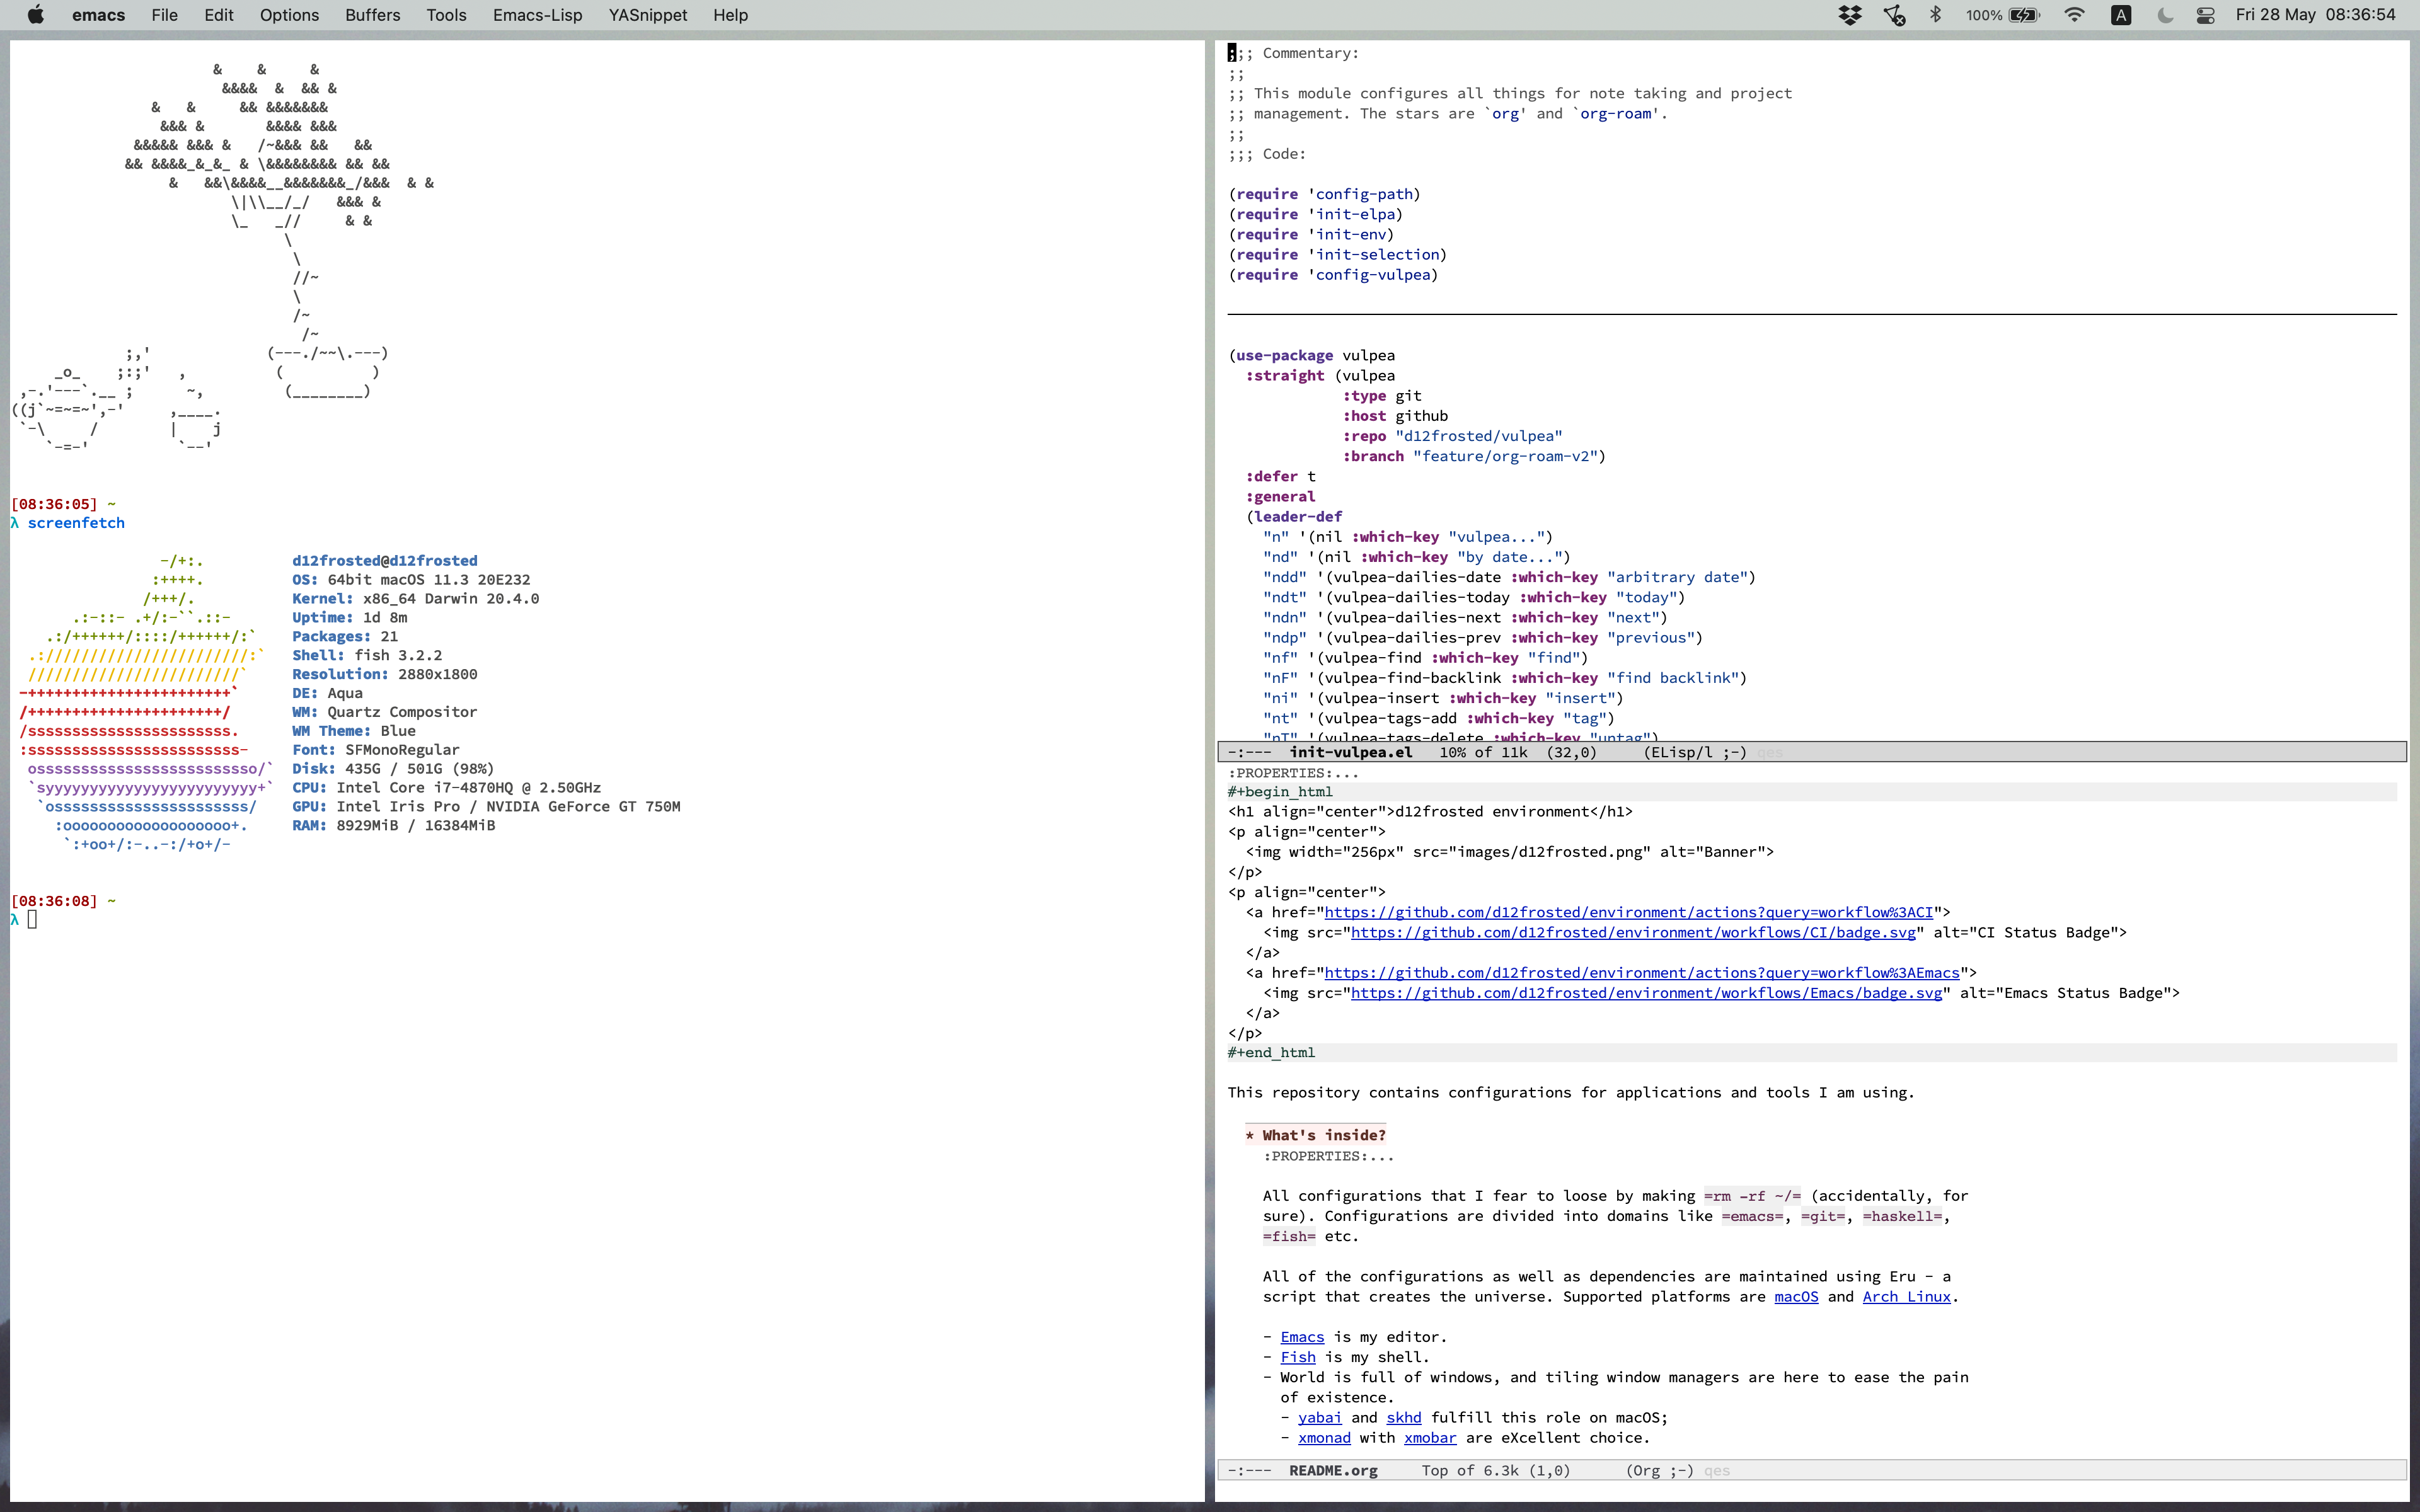Click the battery charging indicator
Viewport: 2420px width, 1512px height.
tap(2025, 15)
